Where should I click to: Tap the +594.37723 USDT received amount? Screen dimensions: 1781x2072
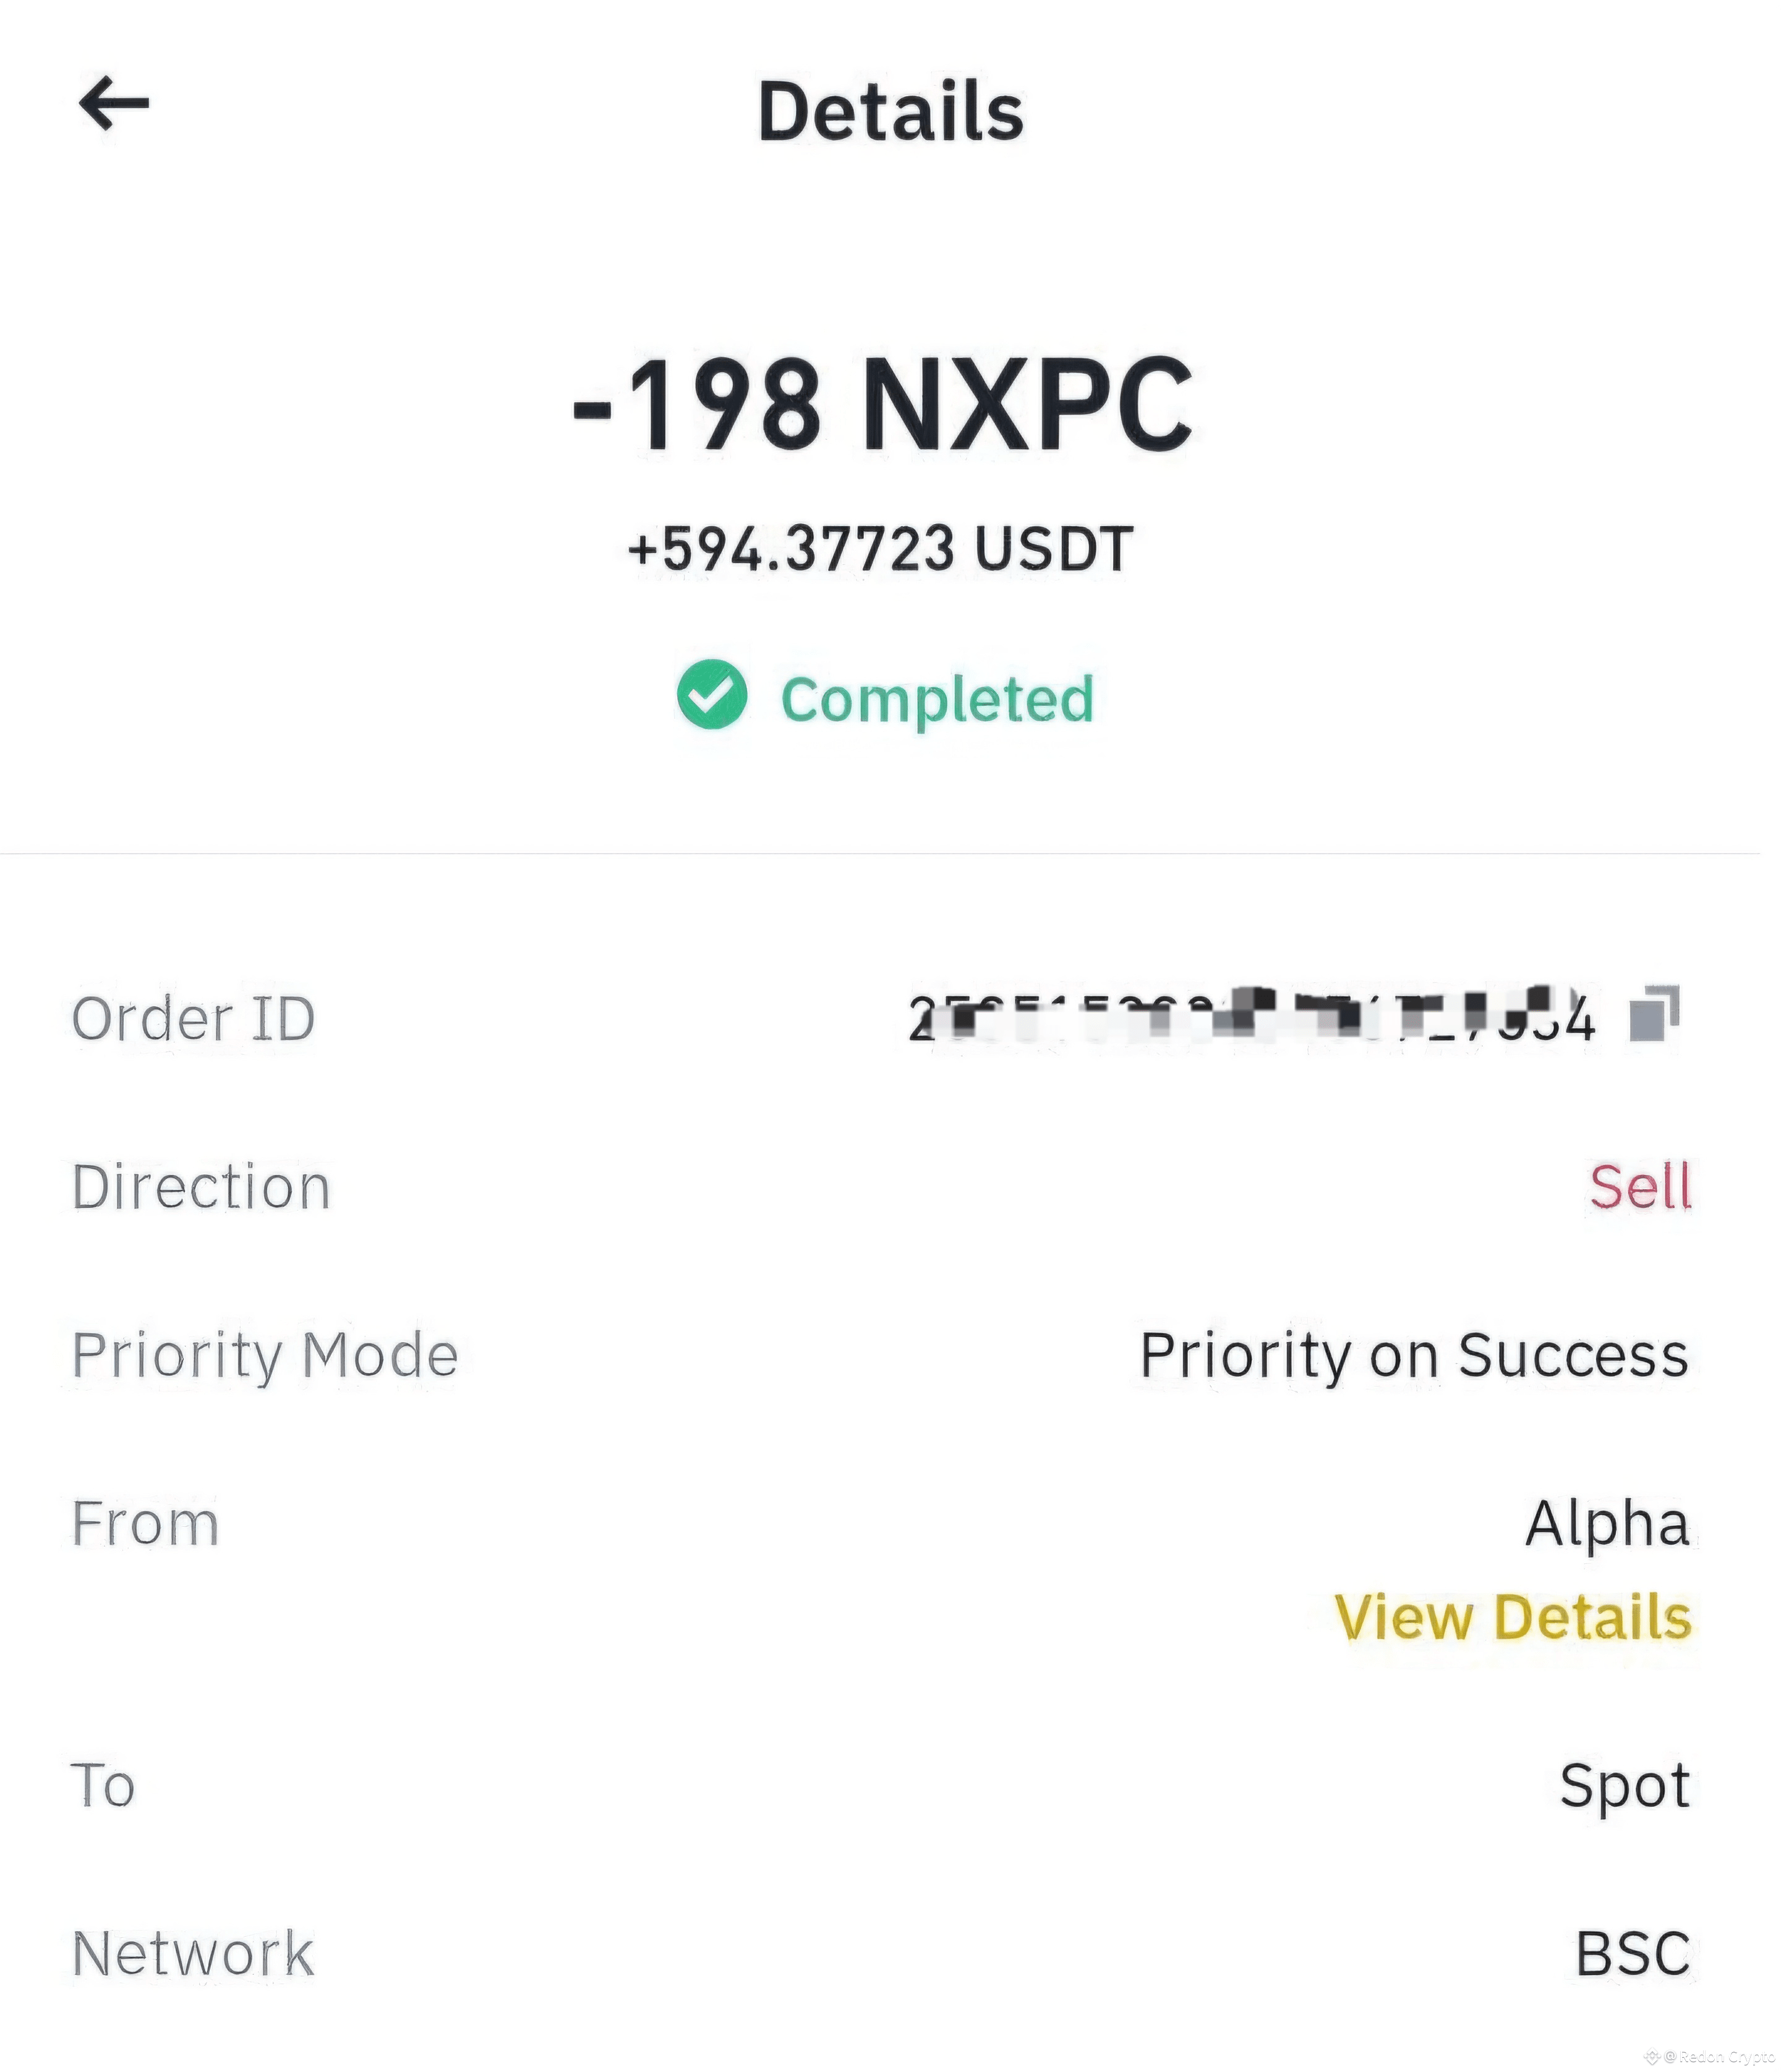click(881, 549)
